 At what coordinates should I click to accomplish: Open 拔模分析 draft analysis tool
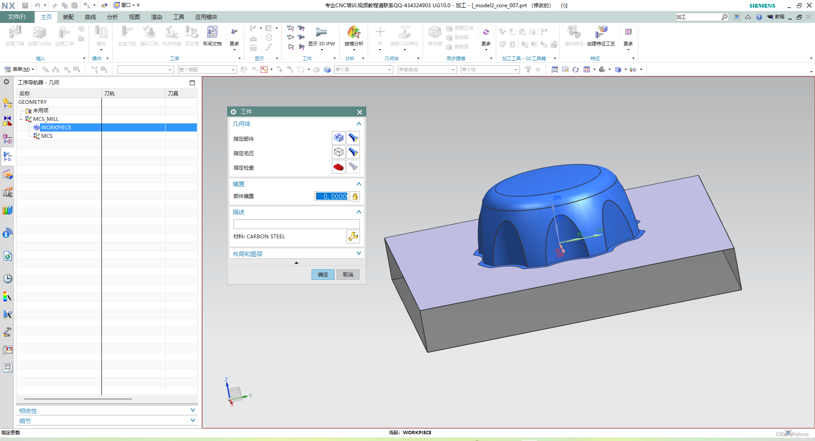(x=354, y=36)
